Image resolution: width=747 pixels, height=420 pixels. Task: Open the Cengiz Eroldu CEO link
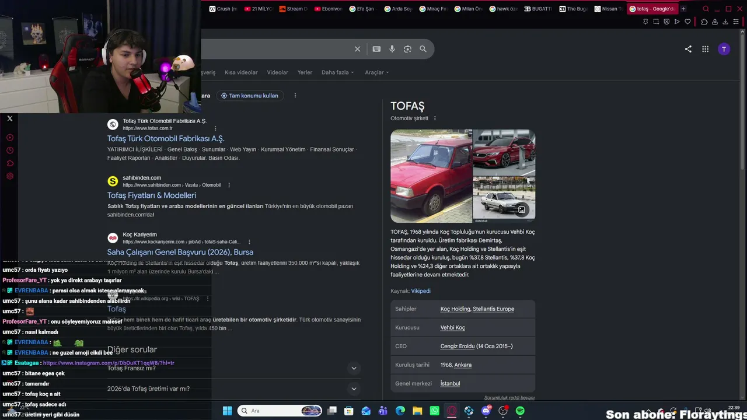458,346
